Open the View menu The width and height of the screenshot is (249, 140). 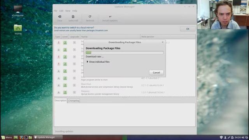(x=68, y=11)
